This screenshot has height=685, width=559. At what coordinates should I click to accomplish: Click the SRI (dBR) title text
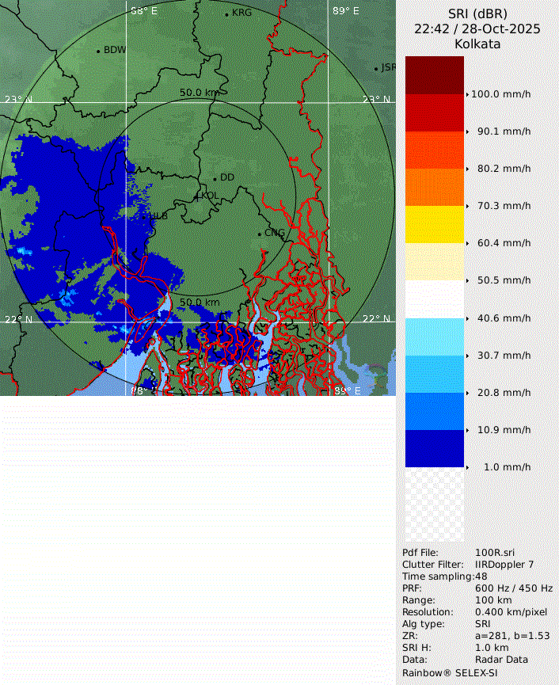coord(477,13)
